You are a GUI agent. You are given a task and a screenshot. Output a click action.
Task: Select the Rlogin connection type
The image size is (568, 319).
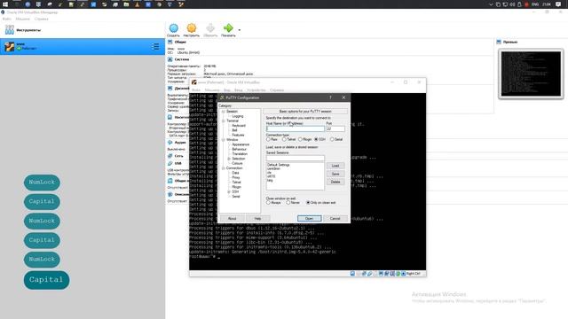(x=300, y=139)
